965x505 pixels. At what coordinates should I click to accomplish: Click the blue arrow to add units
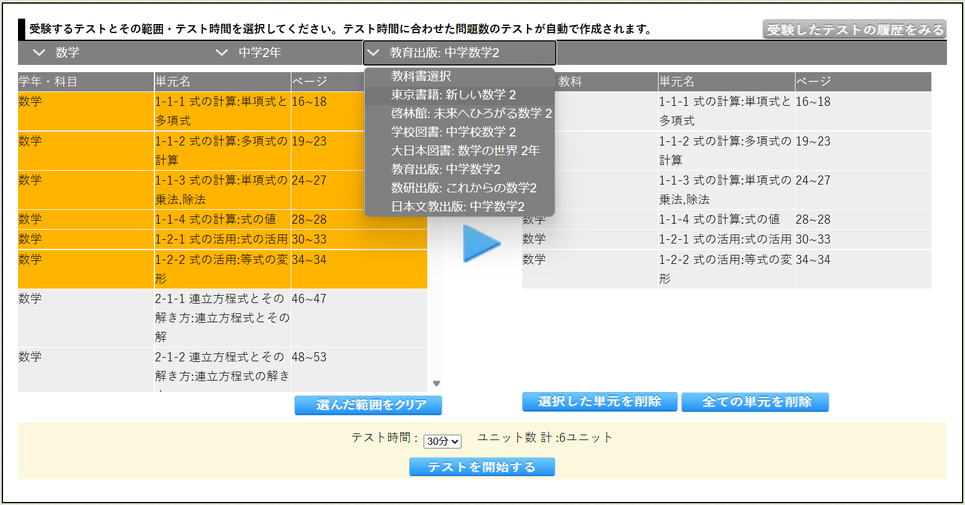pyautogui.click(x=481, y=243)
